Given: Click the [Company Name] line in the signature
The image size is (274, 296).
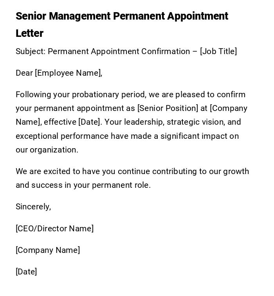Looking at the screenshot, I should point(48,250).
